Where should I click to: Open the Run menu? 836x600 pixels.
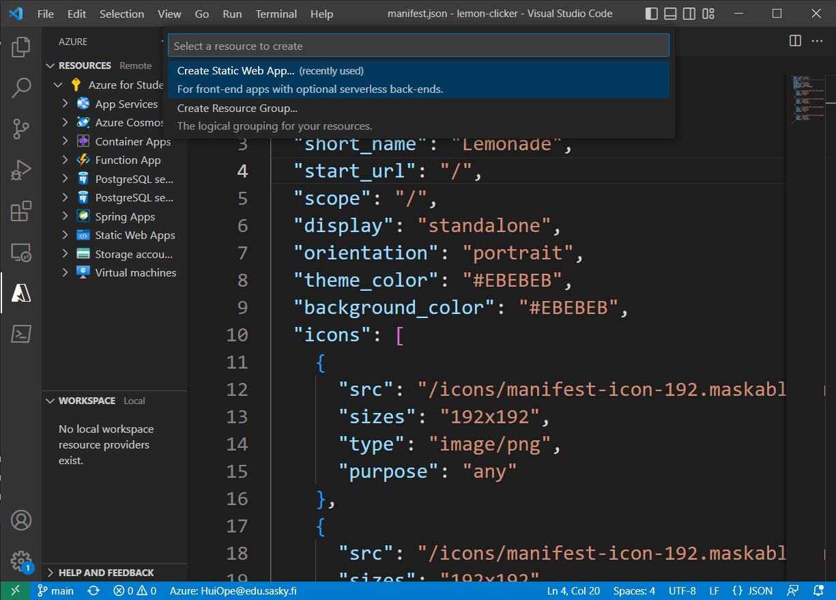232,14
